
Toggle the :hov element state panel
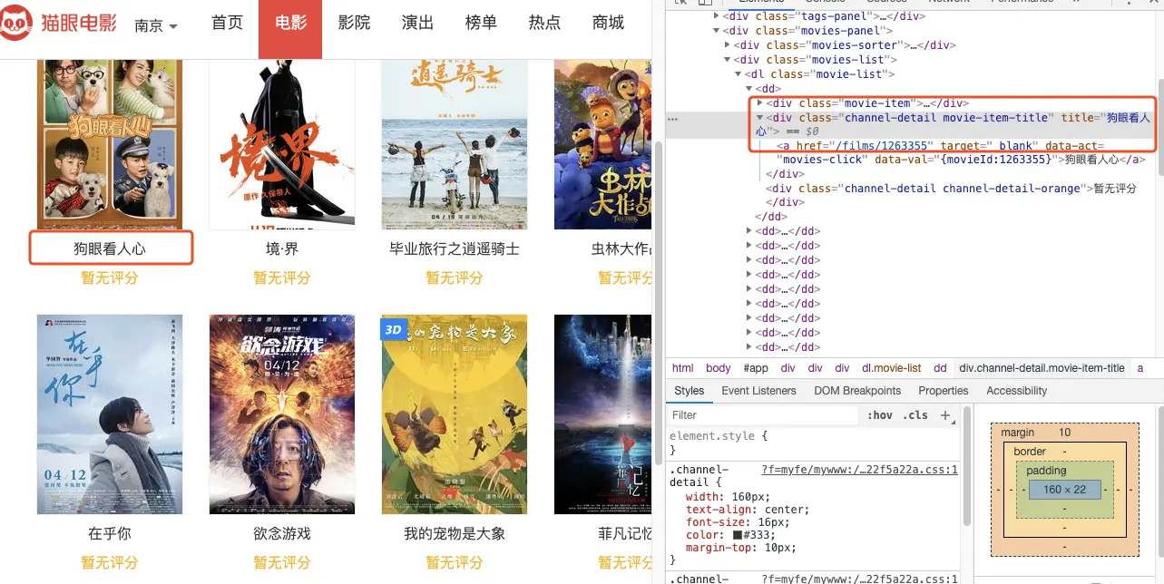pyautogui.click(x=880, y=415)
